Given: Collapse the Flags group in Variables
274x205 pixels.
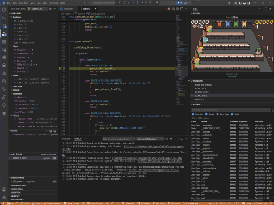Looking at the screenshot, I should [15, 46].
